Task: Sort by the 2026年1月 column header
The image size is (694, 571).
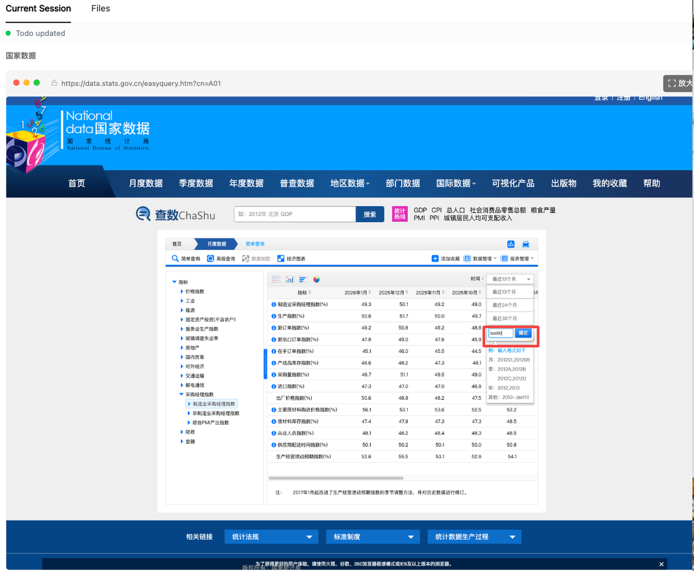Action: coord(358,293)
